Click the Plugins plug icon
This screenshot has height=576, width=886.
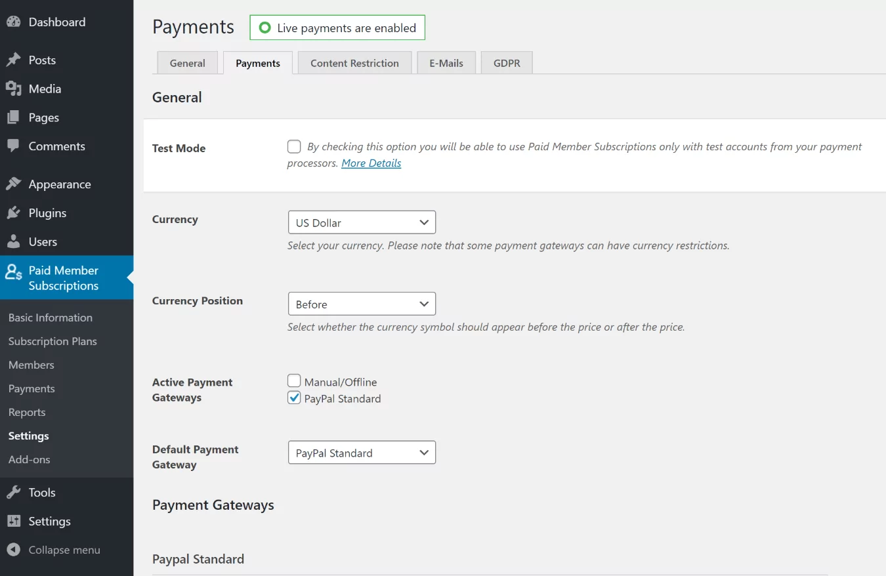pyautogui.click(x=13, y=213)
